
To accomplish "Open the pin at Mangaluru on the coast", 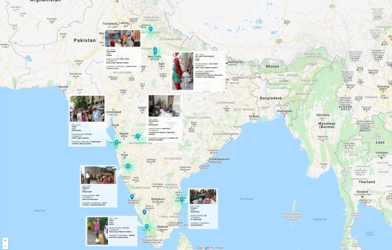I will click(132, 197).
